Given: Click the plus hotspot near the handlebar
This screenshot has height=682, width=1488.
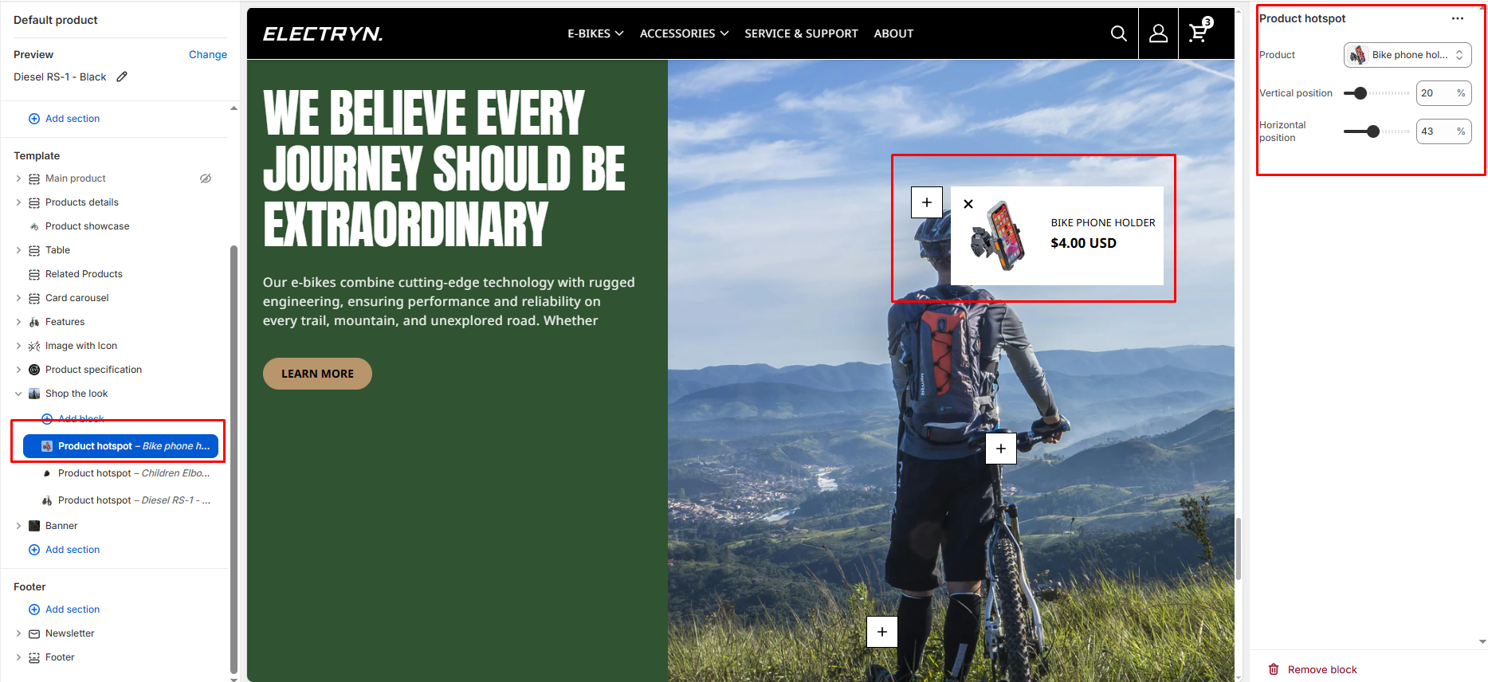Looking at the screenshot, I should pyautogui.click(x=1001, y=449).
